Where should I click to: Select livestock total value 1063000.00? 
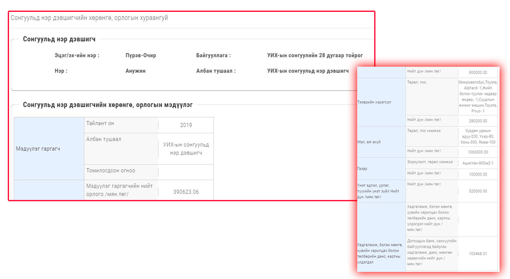tap(478, 152)
